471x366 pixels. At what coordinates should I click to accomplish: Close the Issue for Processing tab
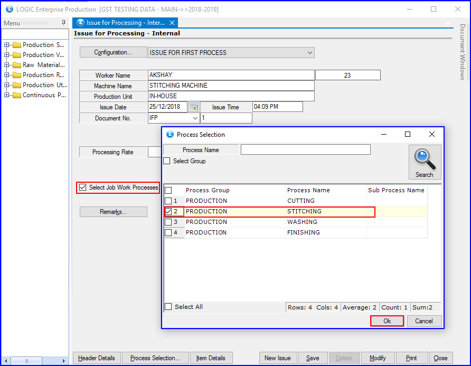(172, 23)
